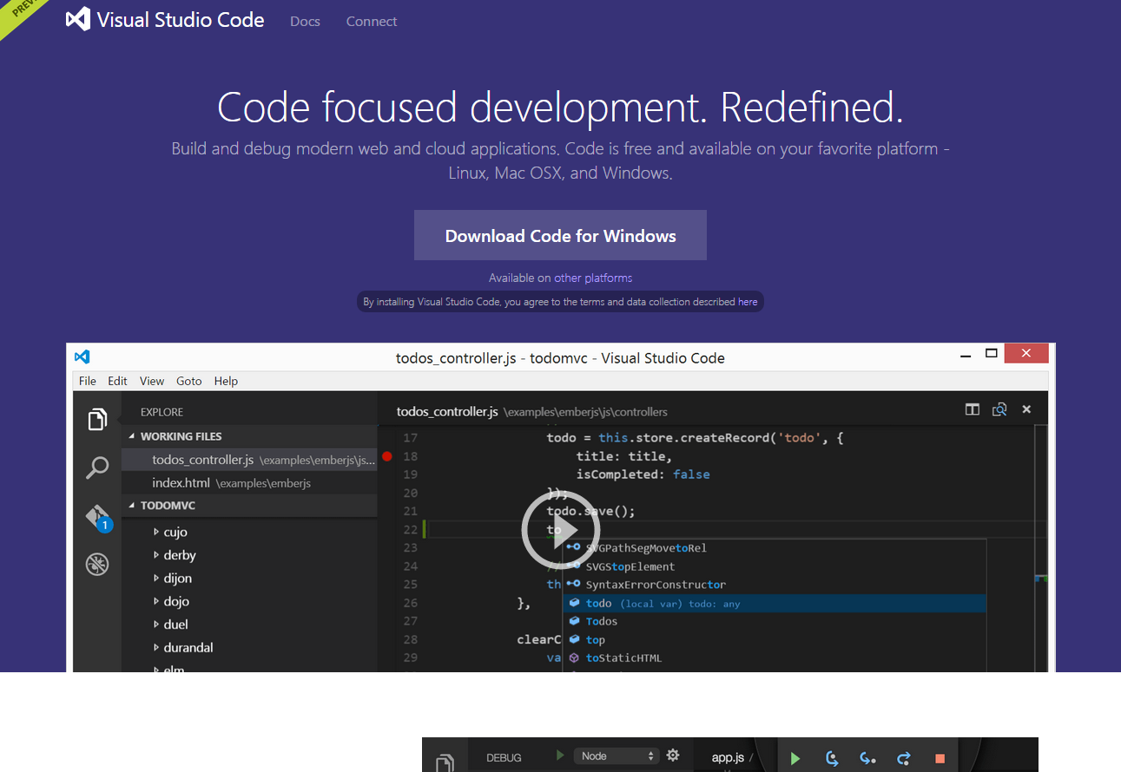The image size is (1121, 772).
Task: Close the editor with the X icon
Action: 1026,410
